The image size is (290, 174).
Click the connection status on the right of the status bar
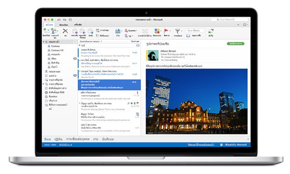[234, 145]
